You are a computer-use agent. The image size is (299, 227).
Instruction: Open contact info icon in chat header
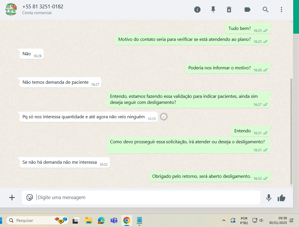[197, 9]
